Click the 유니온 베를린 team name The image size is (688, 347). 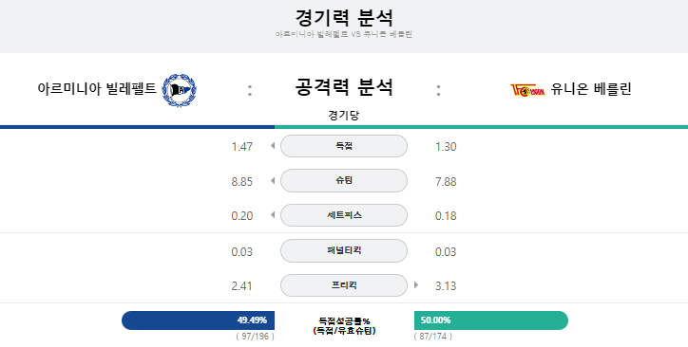pyautogui.click(x=591, y=89)
